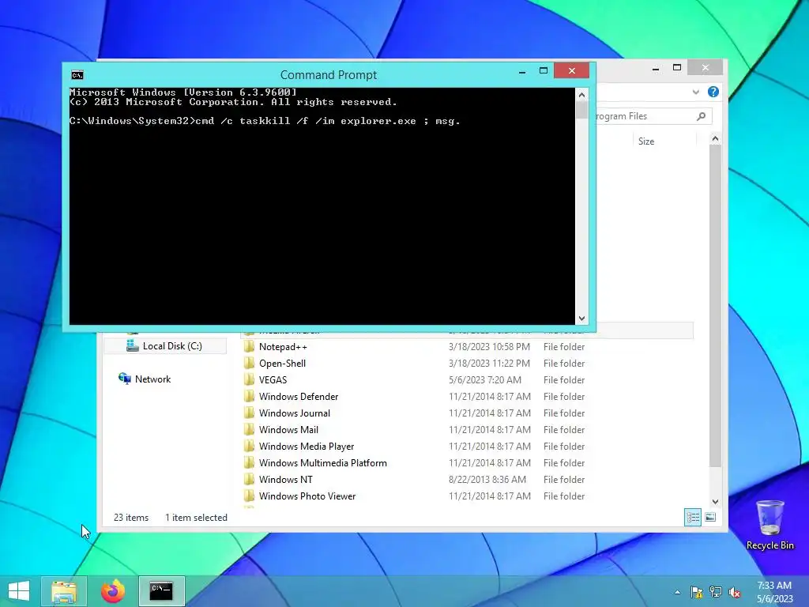Image resolution: width=809 pixels, height=607 pixels.
Task: Click the Action Center flag tray icon
Action: tap(697, 592)
